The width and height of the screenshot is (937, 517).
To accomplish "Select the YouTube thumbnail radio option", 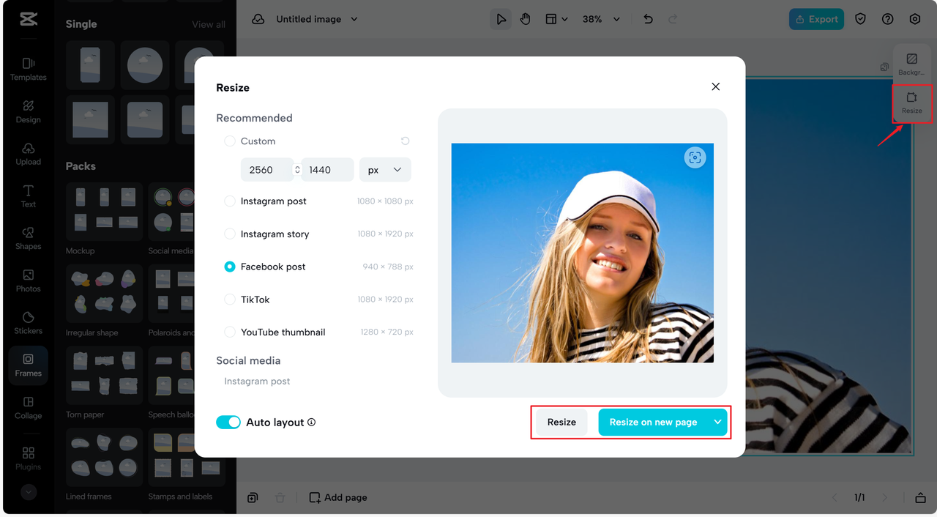I will (230, 332).
